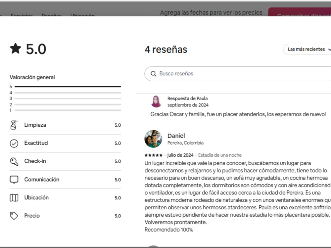Click Recomendado 100% text
This screenshot has width=331, height=248.
[169, 230]
